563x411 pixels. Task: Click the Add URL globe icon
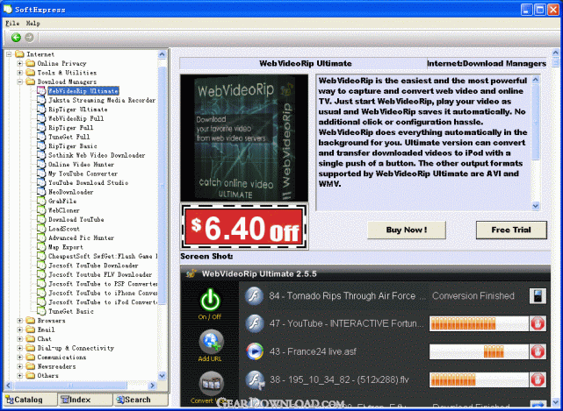point(211,342)
